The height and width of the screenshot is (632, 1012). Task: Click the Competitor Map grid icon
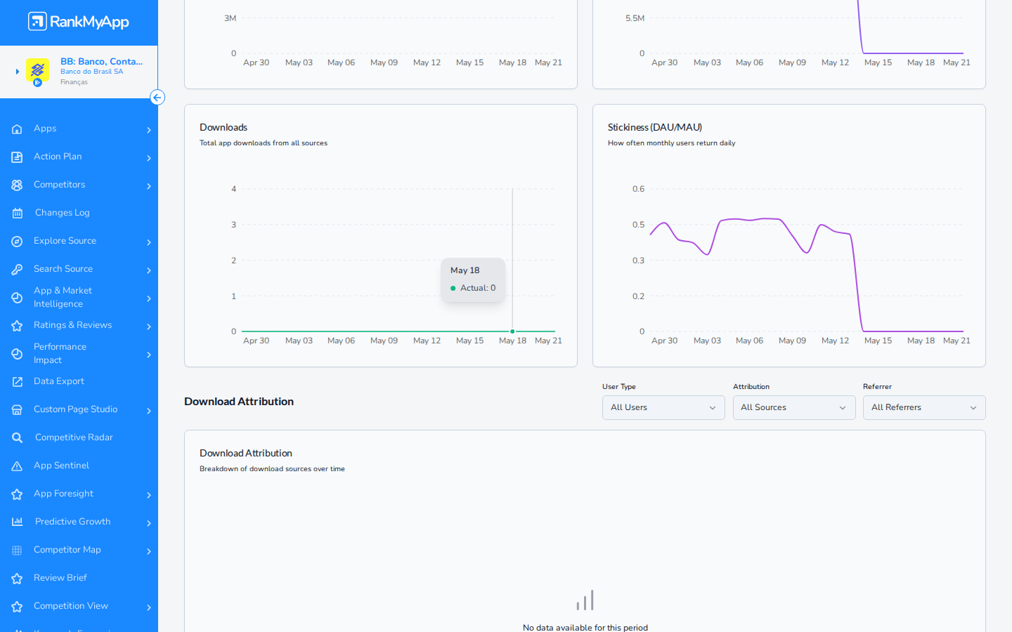pos(17,551)
